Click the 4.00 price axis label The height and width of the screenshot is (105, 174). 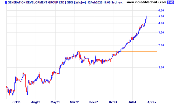[161, 23]
